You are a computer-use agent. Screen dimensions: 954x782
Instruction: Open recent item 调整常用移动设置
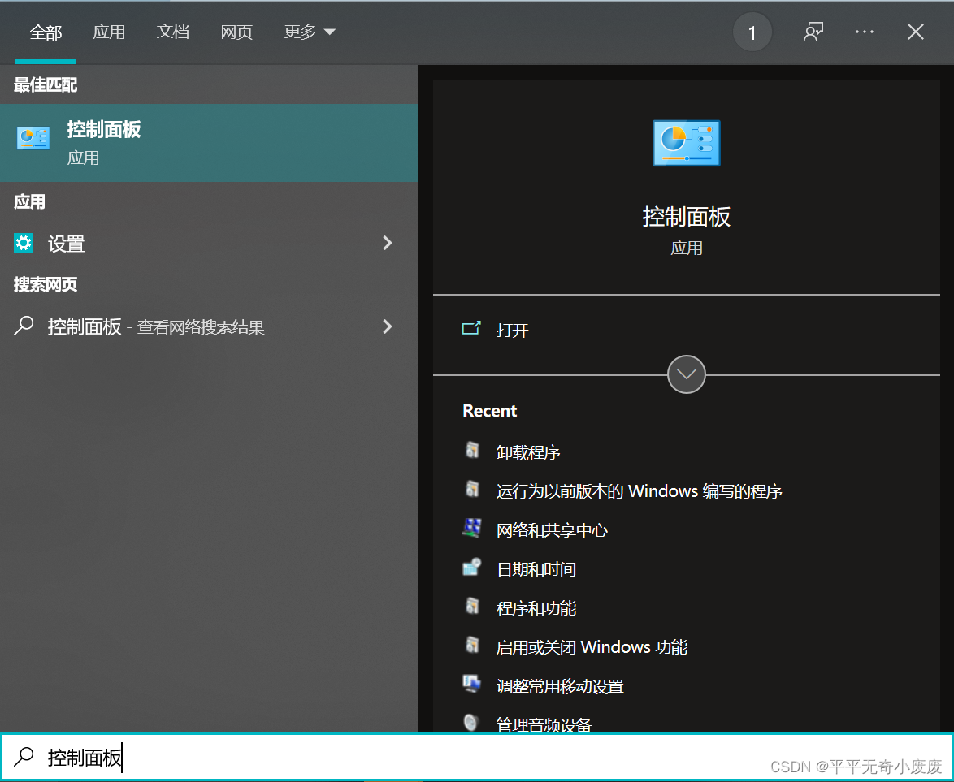pyautogui.click(x=560, y=686)
